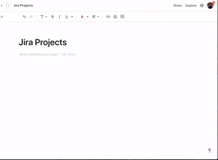Screen dimensions: 218x160
Task: Apply italic formatting
Action: click(x=59, y=17)
